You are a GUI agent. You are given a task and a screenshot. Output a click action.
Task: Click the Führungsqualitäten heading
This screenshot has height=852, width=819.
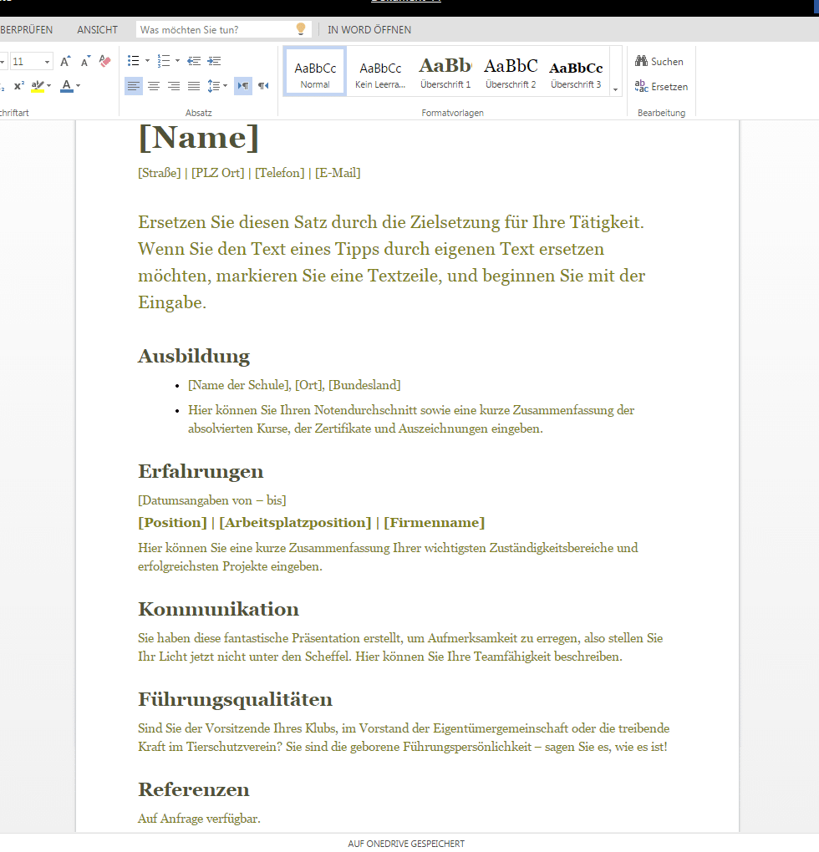point(236,700)
